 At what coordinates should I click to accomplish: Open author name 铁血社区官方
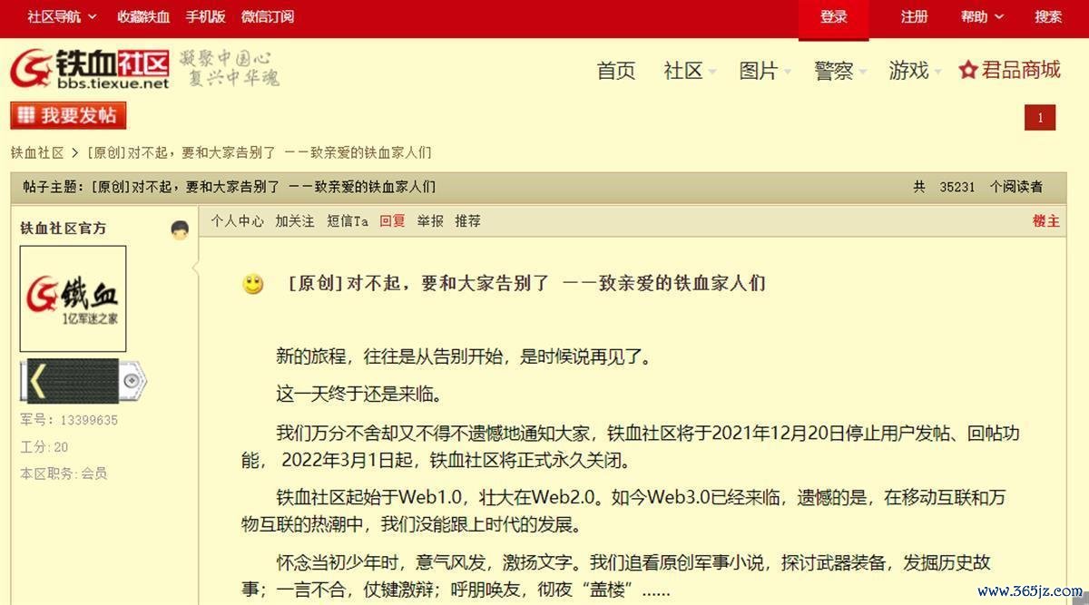click(x=63, y=228)
